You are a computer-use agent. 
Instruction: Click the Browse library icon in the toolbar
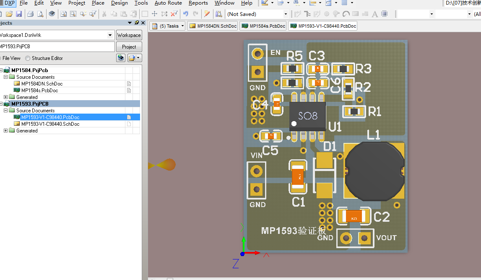click(x=219, y=14)
